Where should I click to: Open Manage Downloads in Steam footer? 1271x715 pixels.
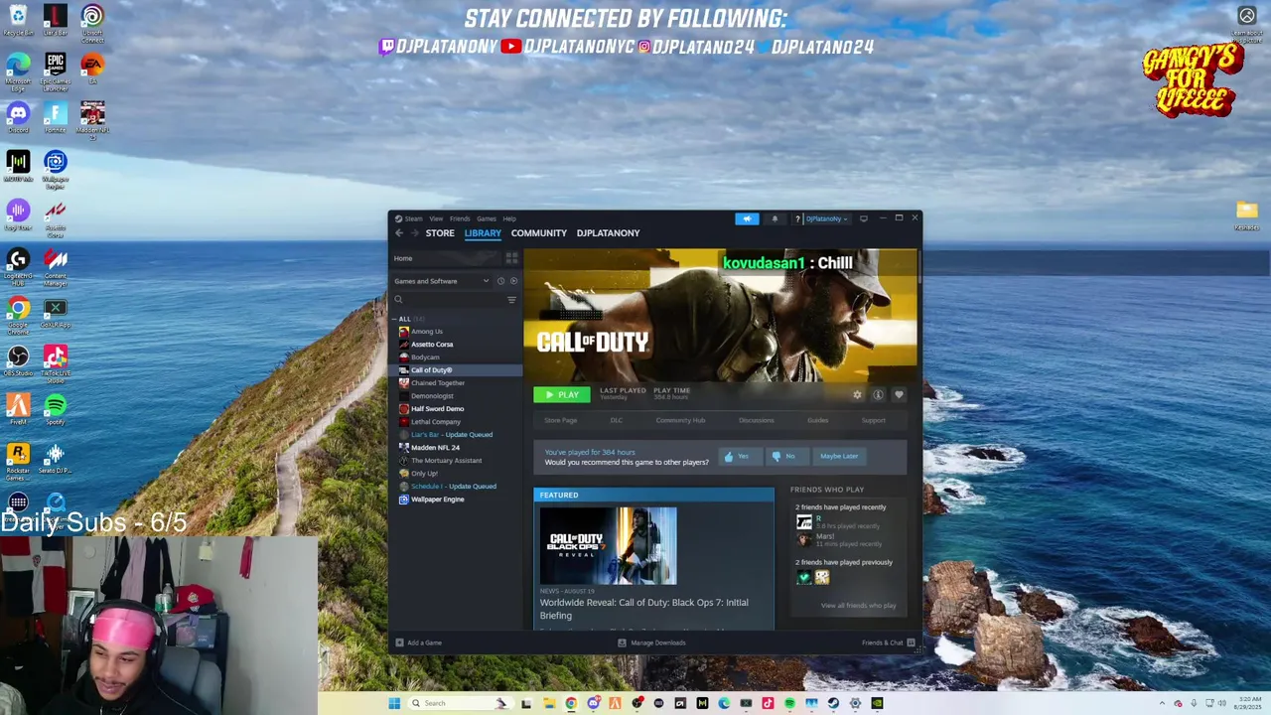[651, 643]
